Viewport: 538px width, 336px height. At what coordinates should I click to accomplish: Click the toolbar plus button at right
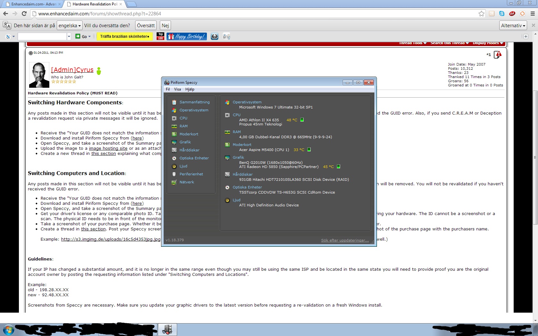click(526, 36)
